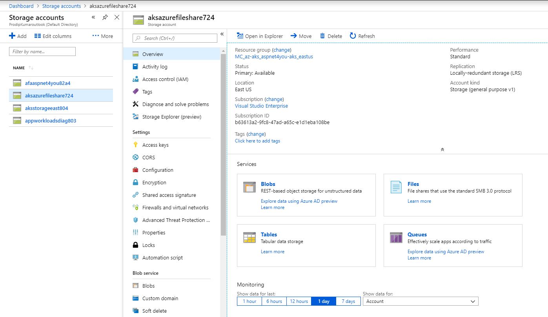This screenshot has height=317, width=548.
Task: Open the Visual Studio Enterprise subscription link
Action: pos(261,106)
